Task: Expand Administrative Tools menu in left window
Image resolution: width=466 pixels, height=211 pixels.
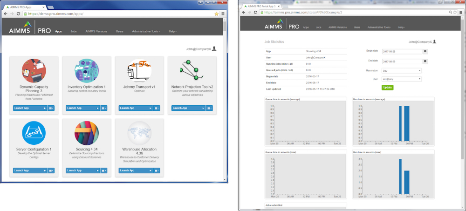Action: (146, 31)
